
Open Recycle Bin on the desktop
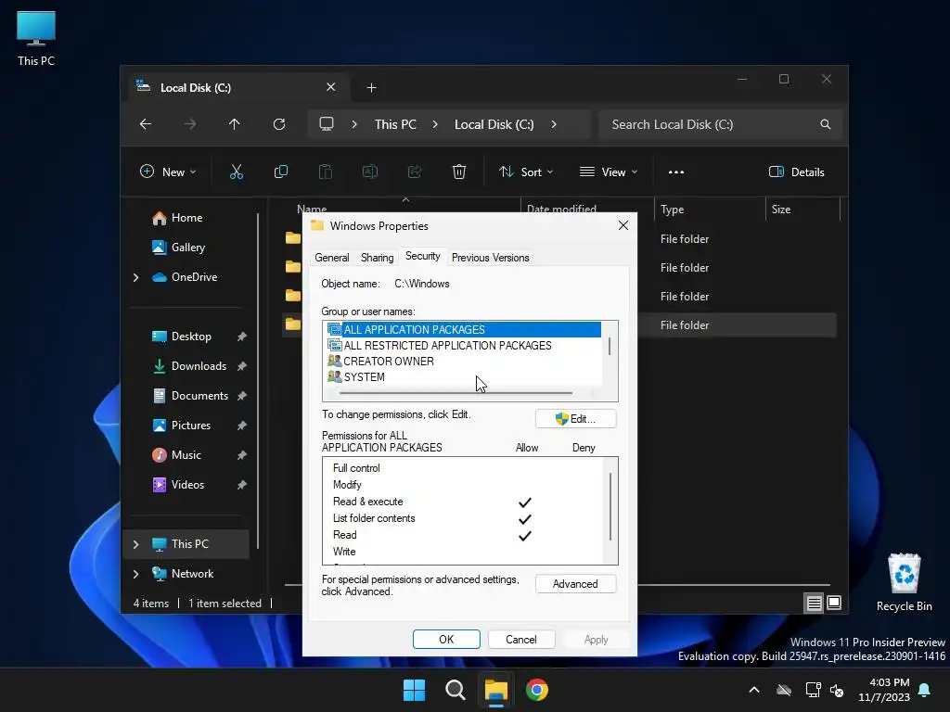point(904,582)
